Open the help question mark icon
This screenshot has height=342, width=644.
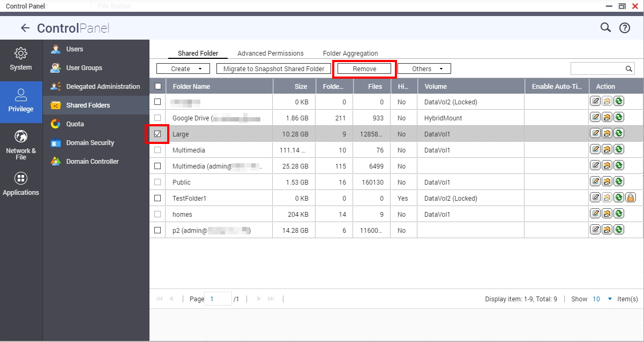pyautogui.click(x=624, y=28)
